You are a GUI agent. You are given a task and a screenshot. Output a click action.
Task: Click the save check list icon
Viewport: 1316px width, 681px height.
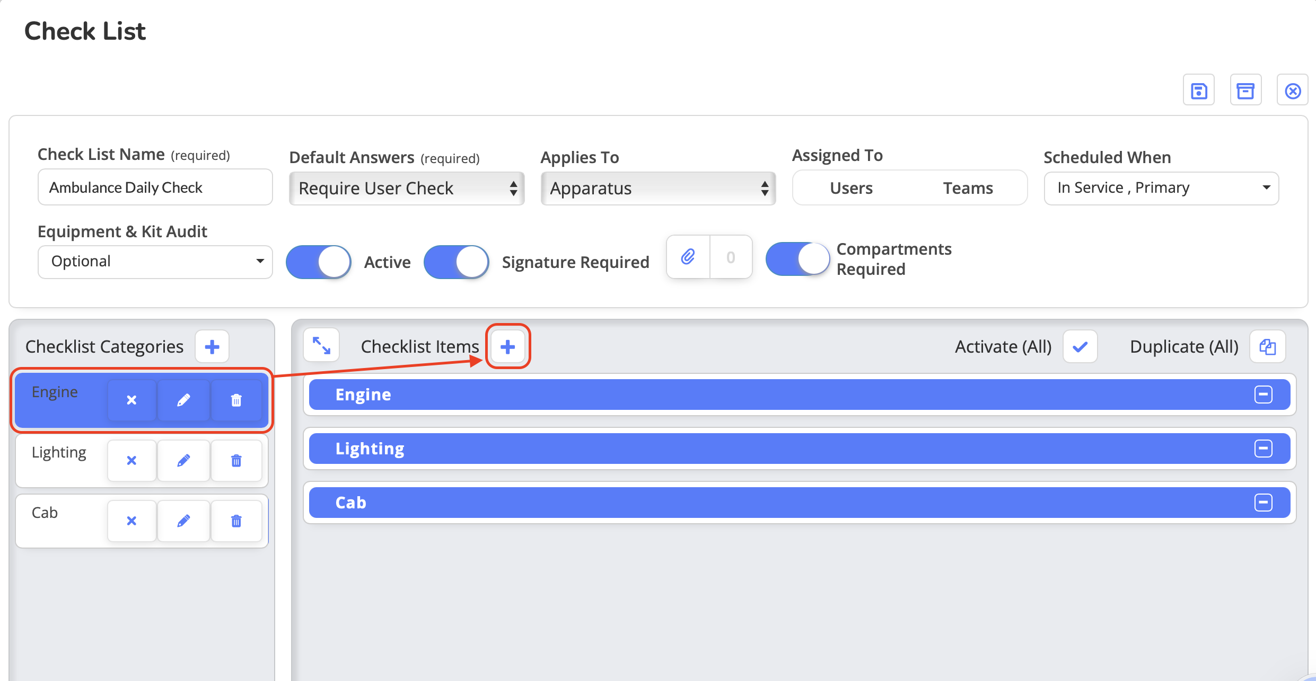pyautogui.click(x=1198, y=91)
